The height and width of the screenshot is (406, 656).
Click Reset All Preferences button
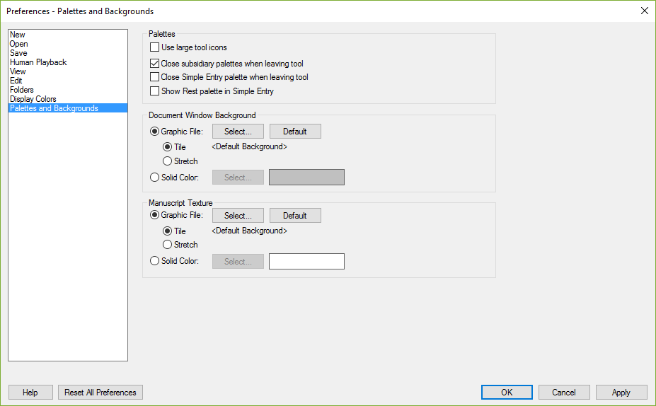pyautogui.click(x=100, y=392)
